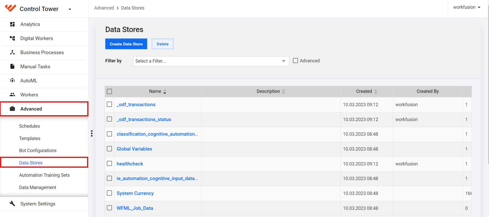Open the WFML_Job_Data data store link
This screenshot has height=217, width=489.
pos(135,208)
